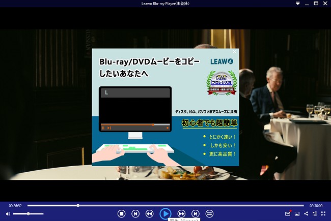This screenshot has width=331, height=221.
Task: Mute the volume speaker icon
Action: tap(8, 214)
